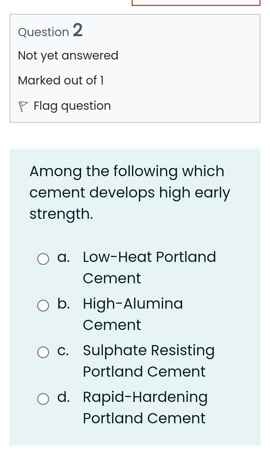Image resolution: width=270 pixels, height=468 pixels.
Task: Choose radio button for Sulphate Resisting Portland Cement
Action: [x=43, y=352]
